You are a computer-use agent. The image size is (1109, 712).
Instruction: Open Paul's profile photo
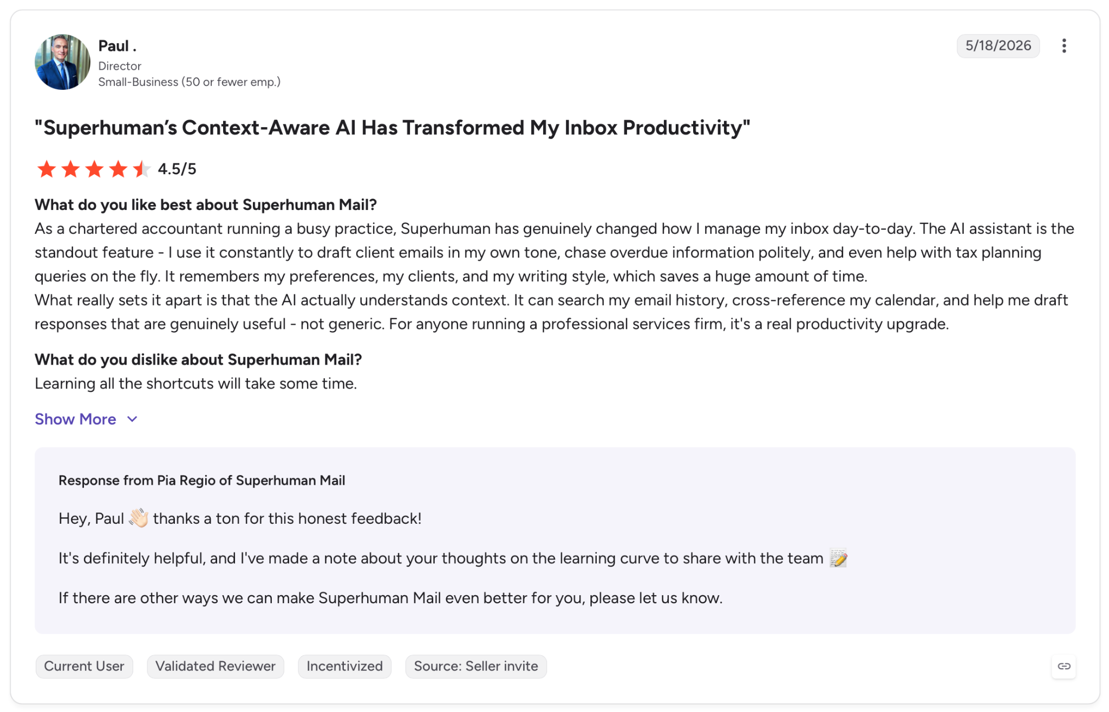pyautogui.click(x=62, y=62)
